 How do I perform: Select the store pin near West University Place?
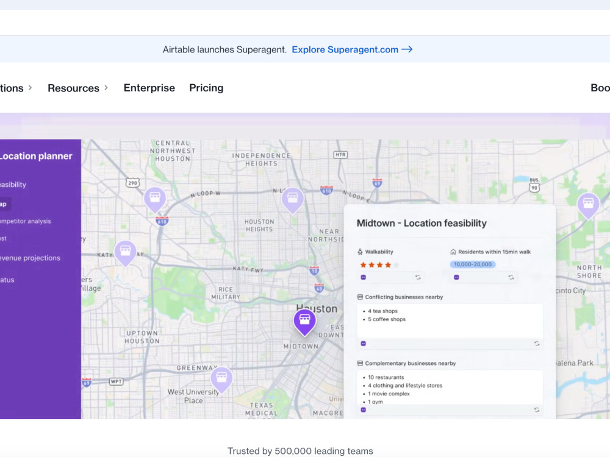[x=221, y=379]
